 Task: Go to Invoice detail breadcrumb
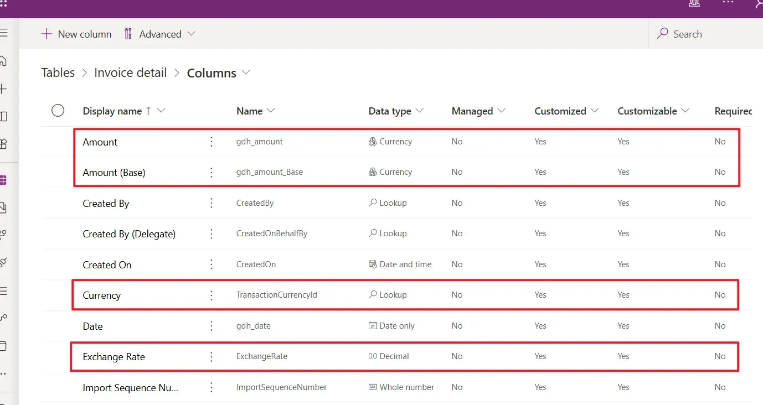(130, 73)
